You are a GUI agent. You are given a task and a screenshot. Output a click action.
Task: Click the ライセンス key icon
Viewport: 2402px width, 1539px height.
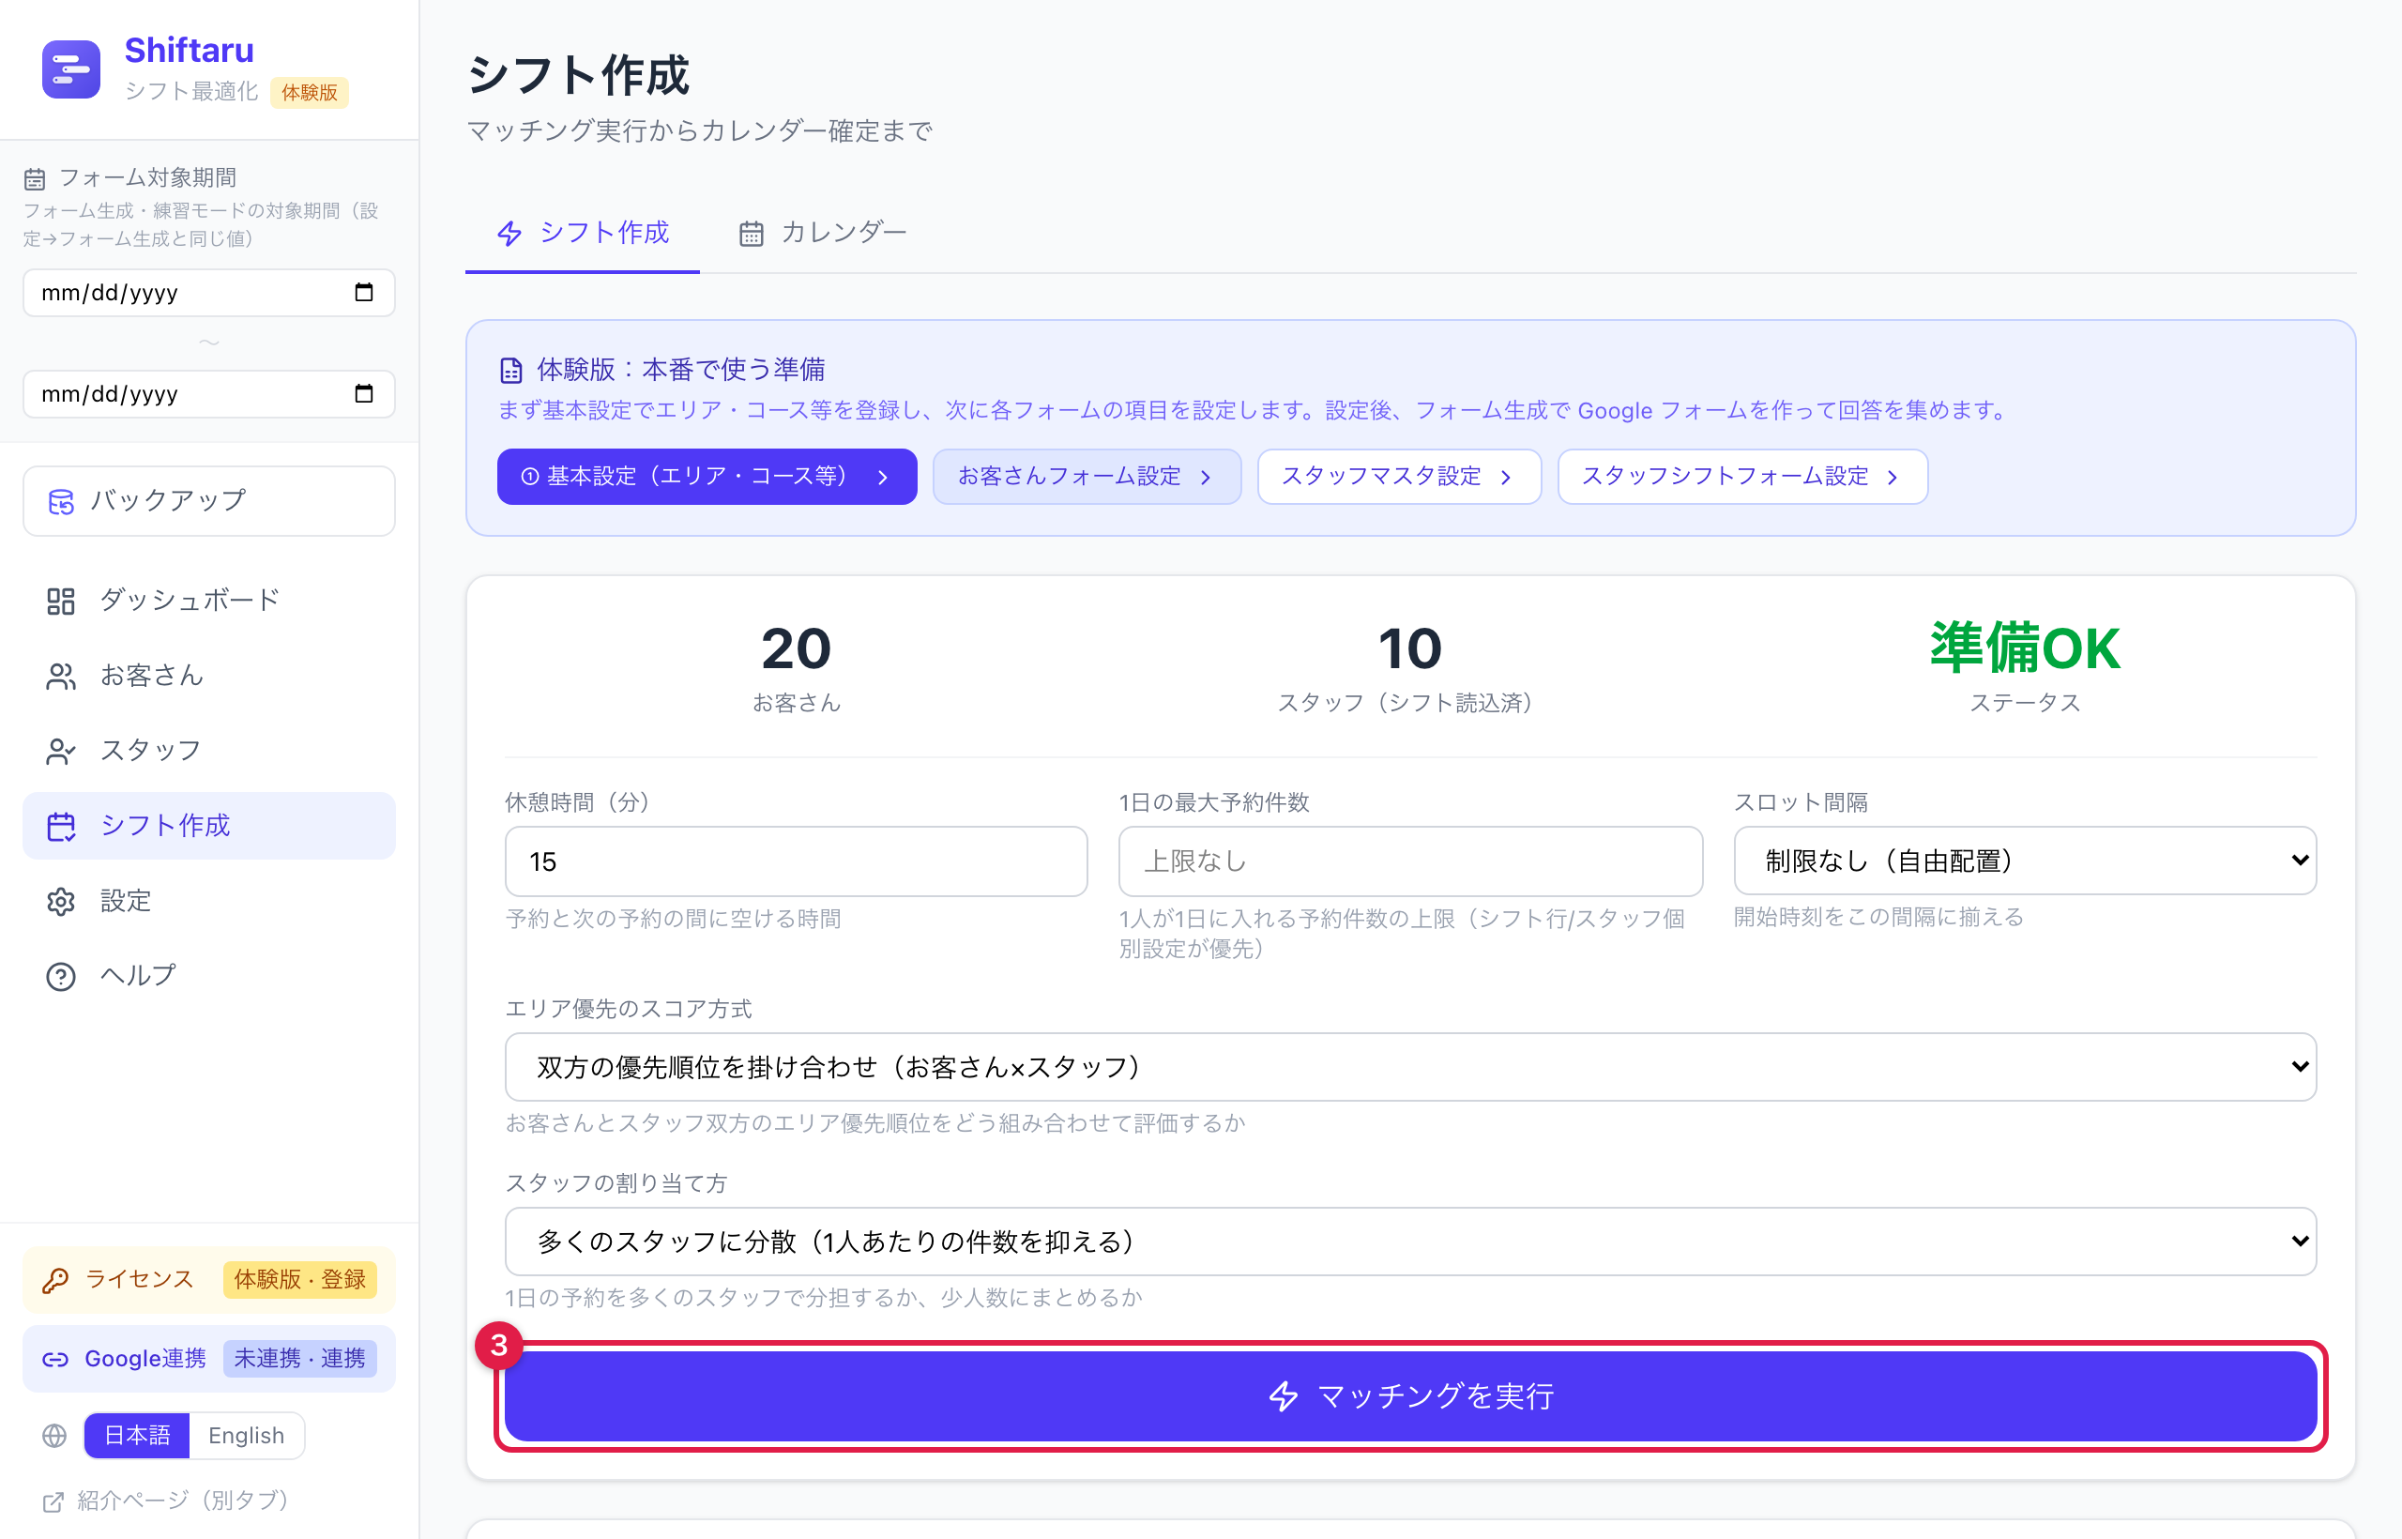(x=55, y=1280)
